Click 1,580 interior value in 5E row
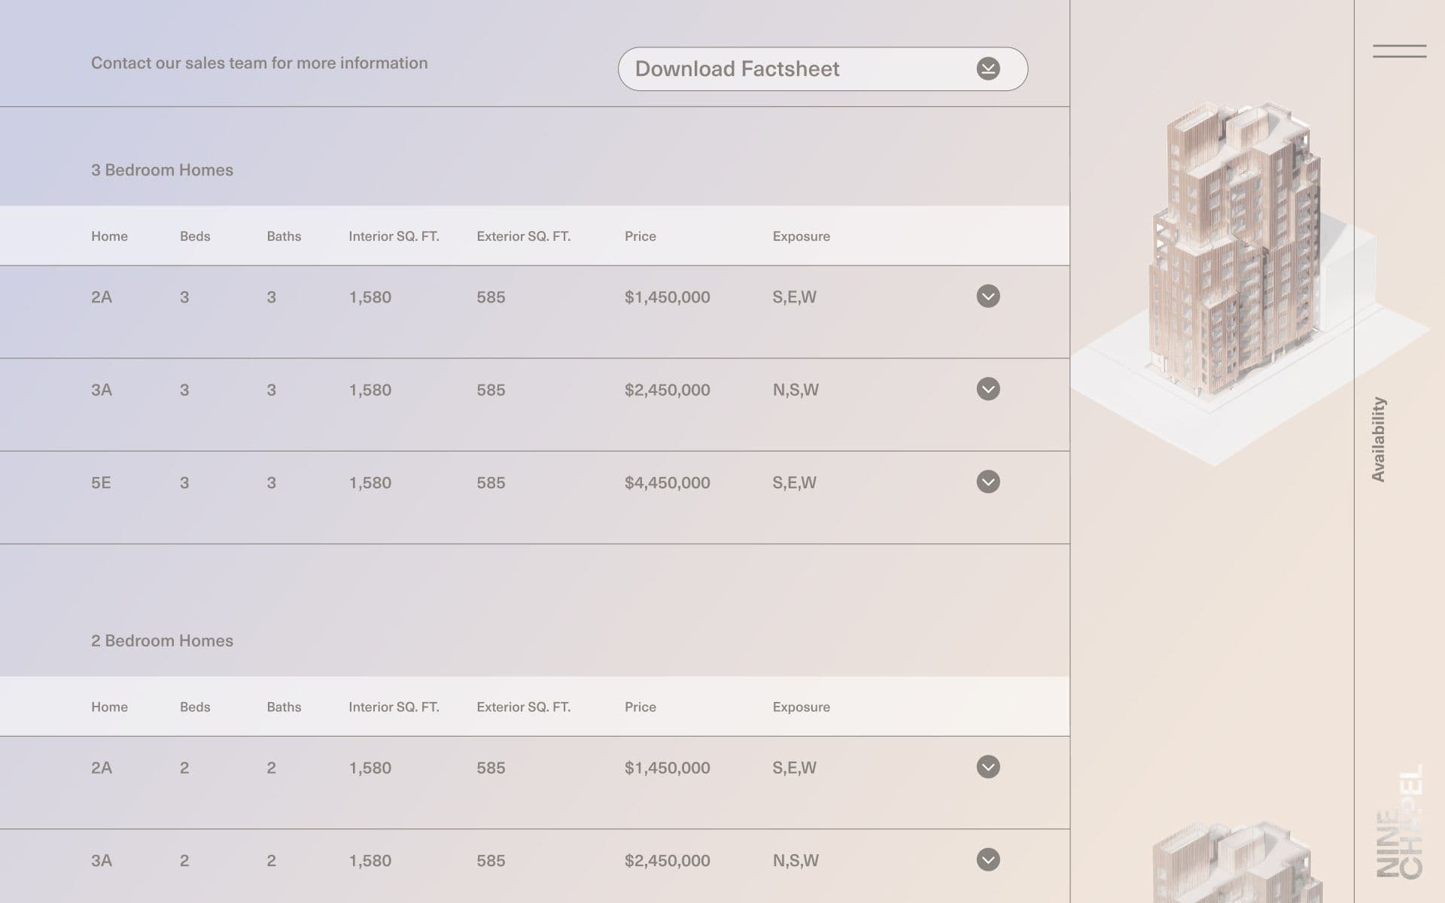The height and width of the screenshot is (903, 1445). click(x=370, y=483)
